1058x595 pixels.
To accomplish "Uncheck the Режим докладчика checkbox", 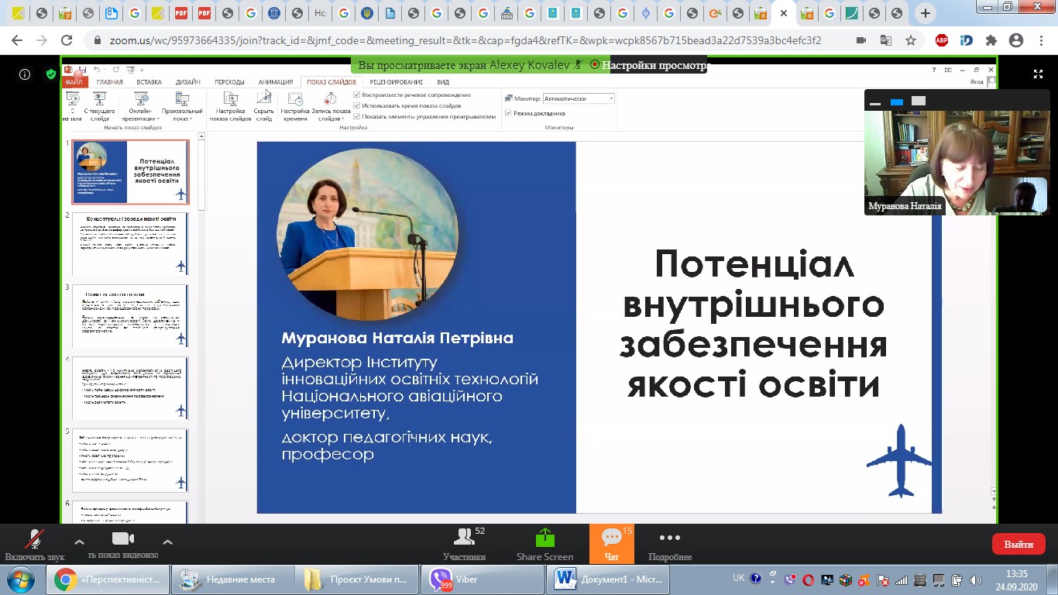I will (x=508, y=113).
